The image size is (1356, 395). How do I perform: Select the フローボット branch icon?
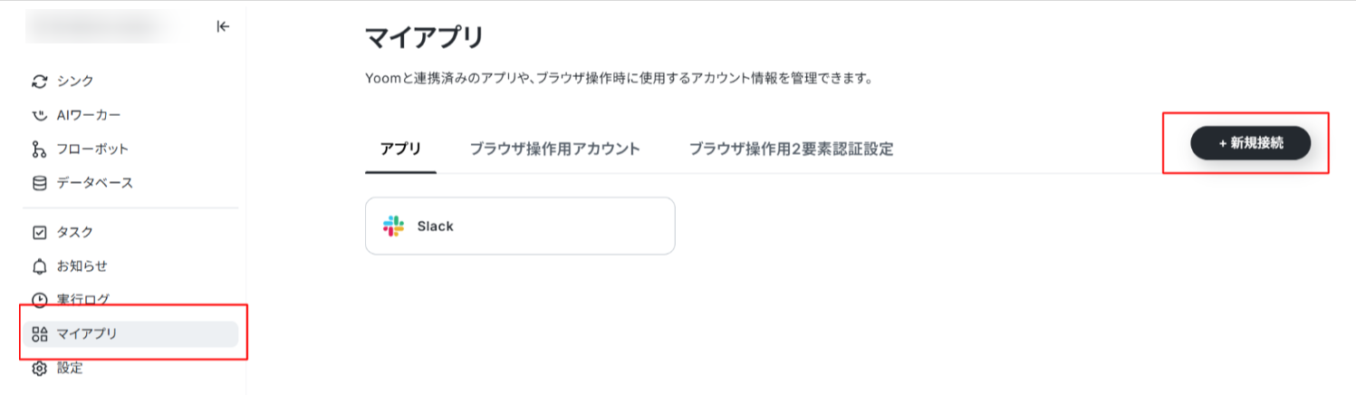(39, 149)
